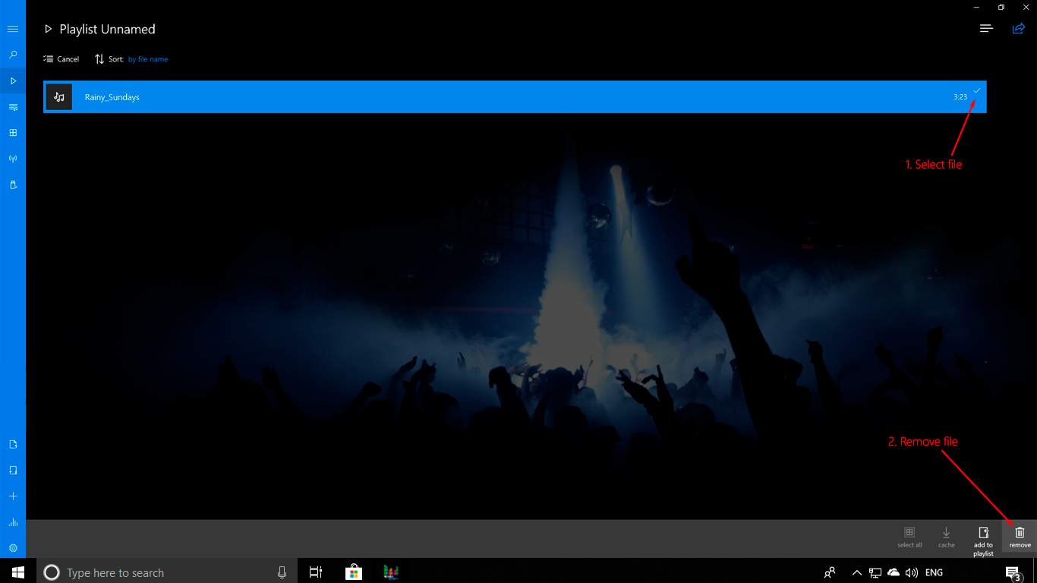Click the share icon at top right
The height and width of the screenshot is (583, 1037).
point(1018,28)
